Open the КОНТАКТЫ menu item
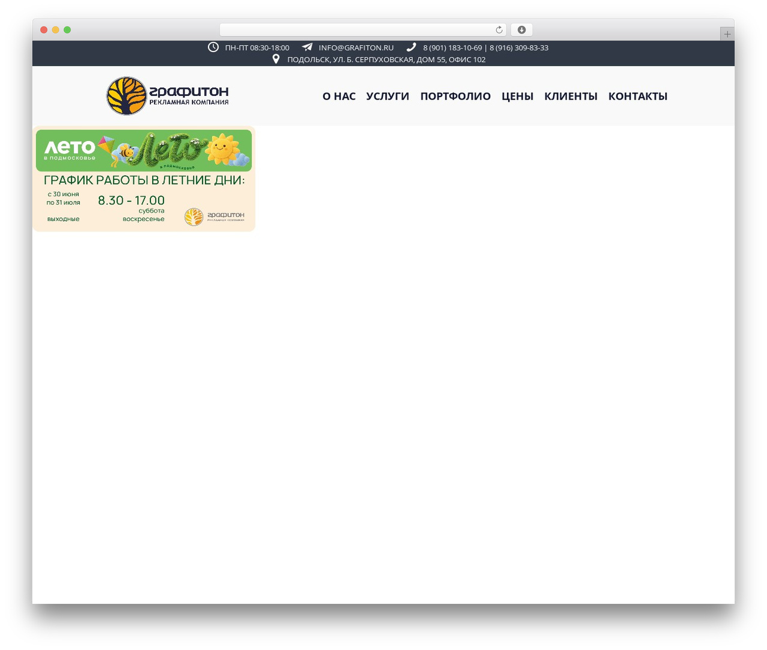767x650 pixels. tap(638, 96)
